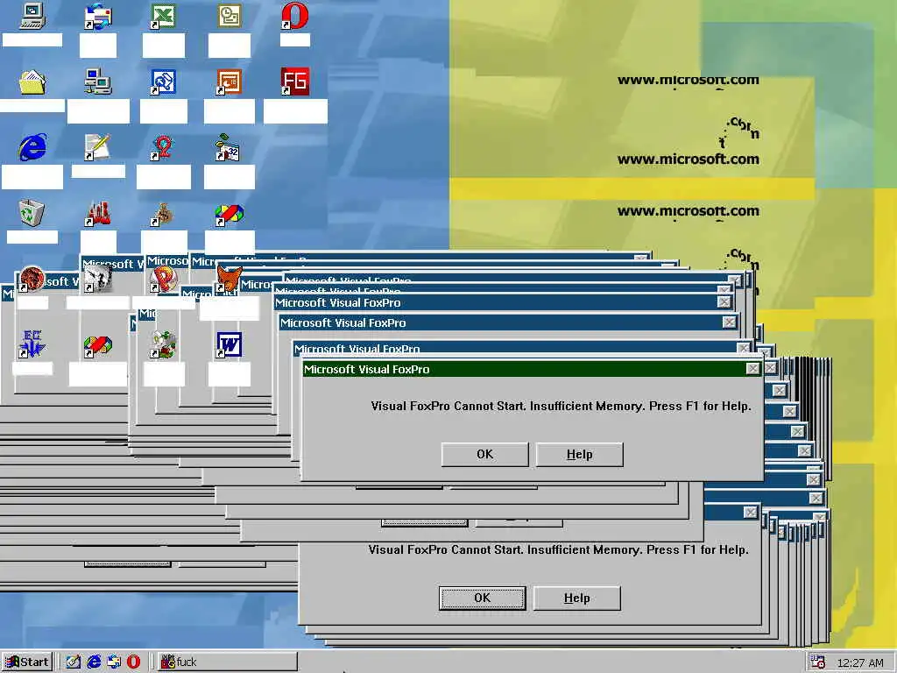Activate the "fuck" taskbar window button

tap(227, 662)
